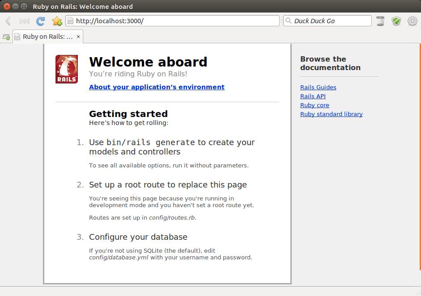This screenshot has height=296, width=421.
Task: Click the Duck Duck Go search field
Action: click(327, 21)
